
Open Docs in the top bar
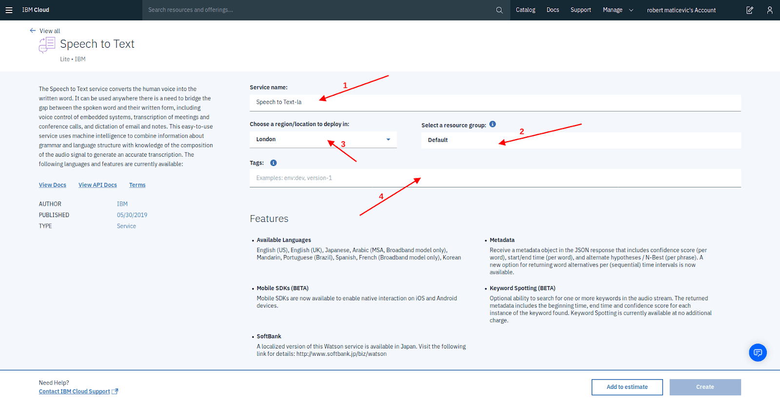pos(553,10)
